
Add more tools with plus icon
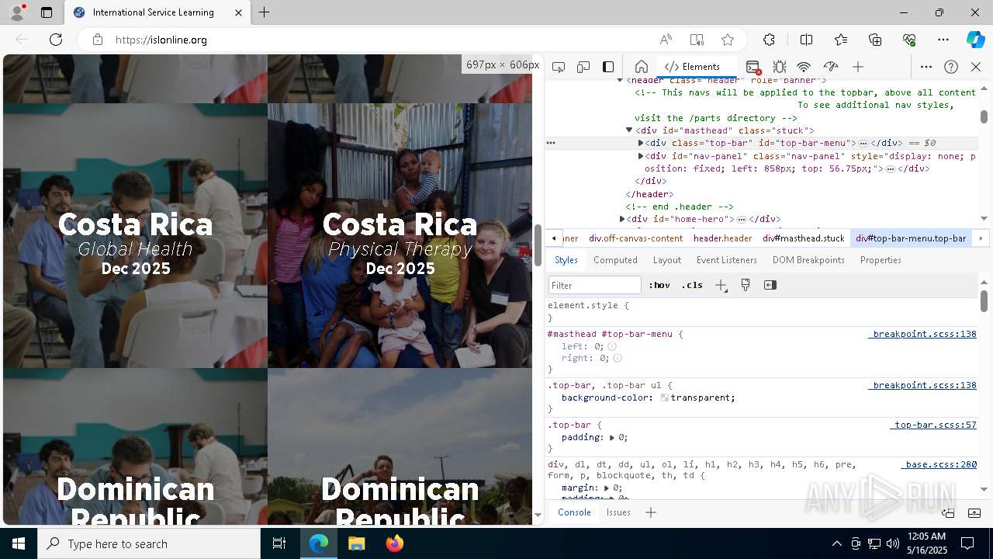click(858, 67)
